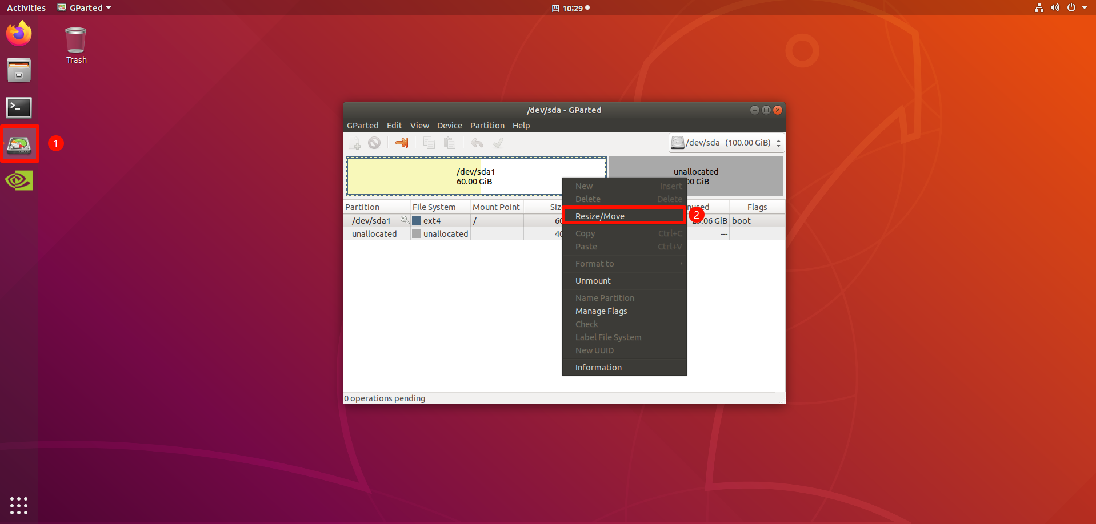
Task: Choose Manage Flags in context menu
Action: tap(601, 311)
